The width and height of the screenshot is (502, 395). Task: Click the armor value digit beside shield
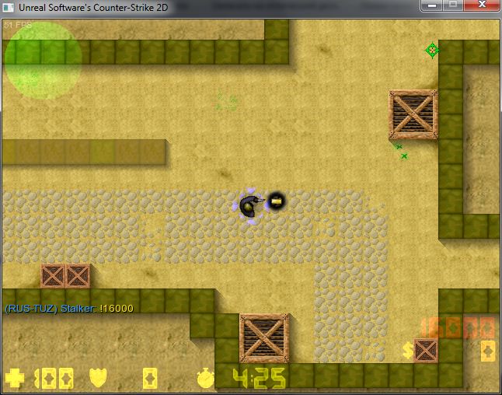pos(150,379)
